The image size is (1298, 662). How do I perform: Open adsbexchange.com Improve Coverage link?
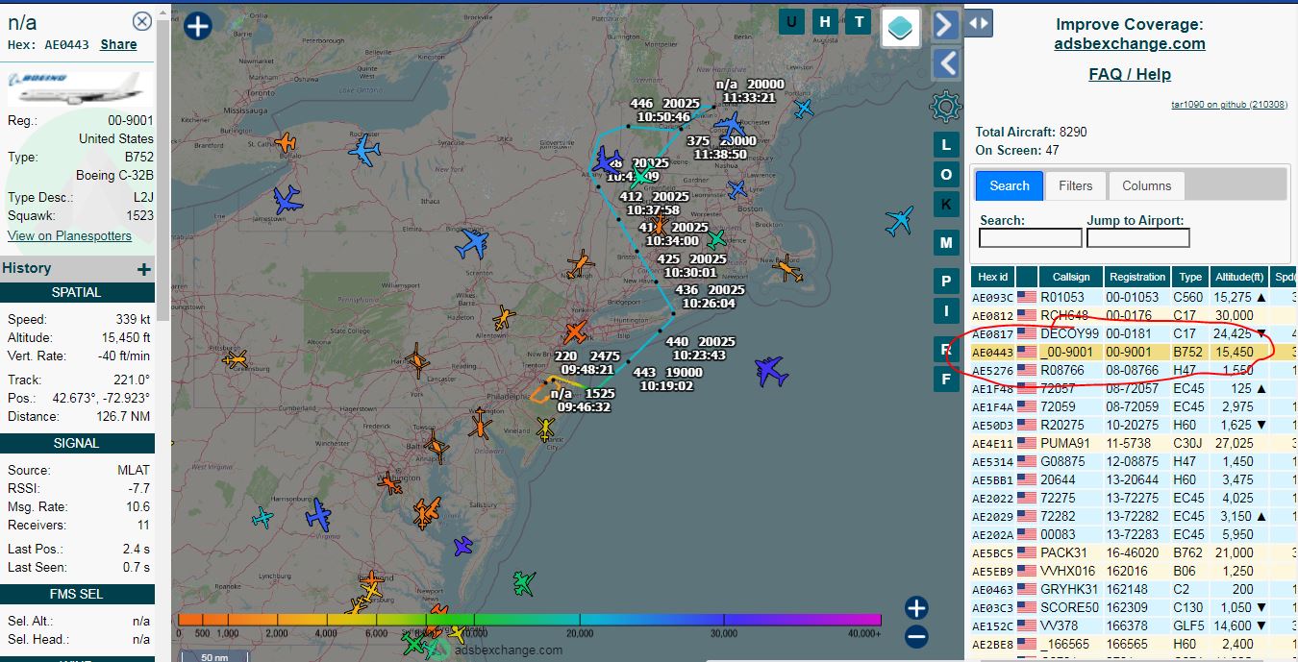(1129, 43)
